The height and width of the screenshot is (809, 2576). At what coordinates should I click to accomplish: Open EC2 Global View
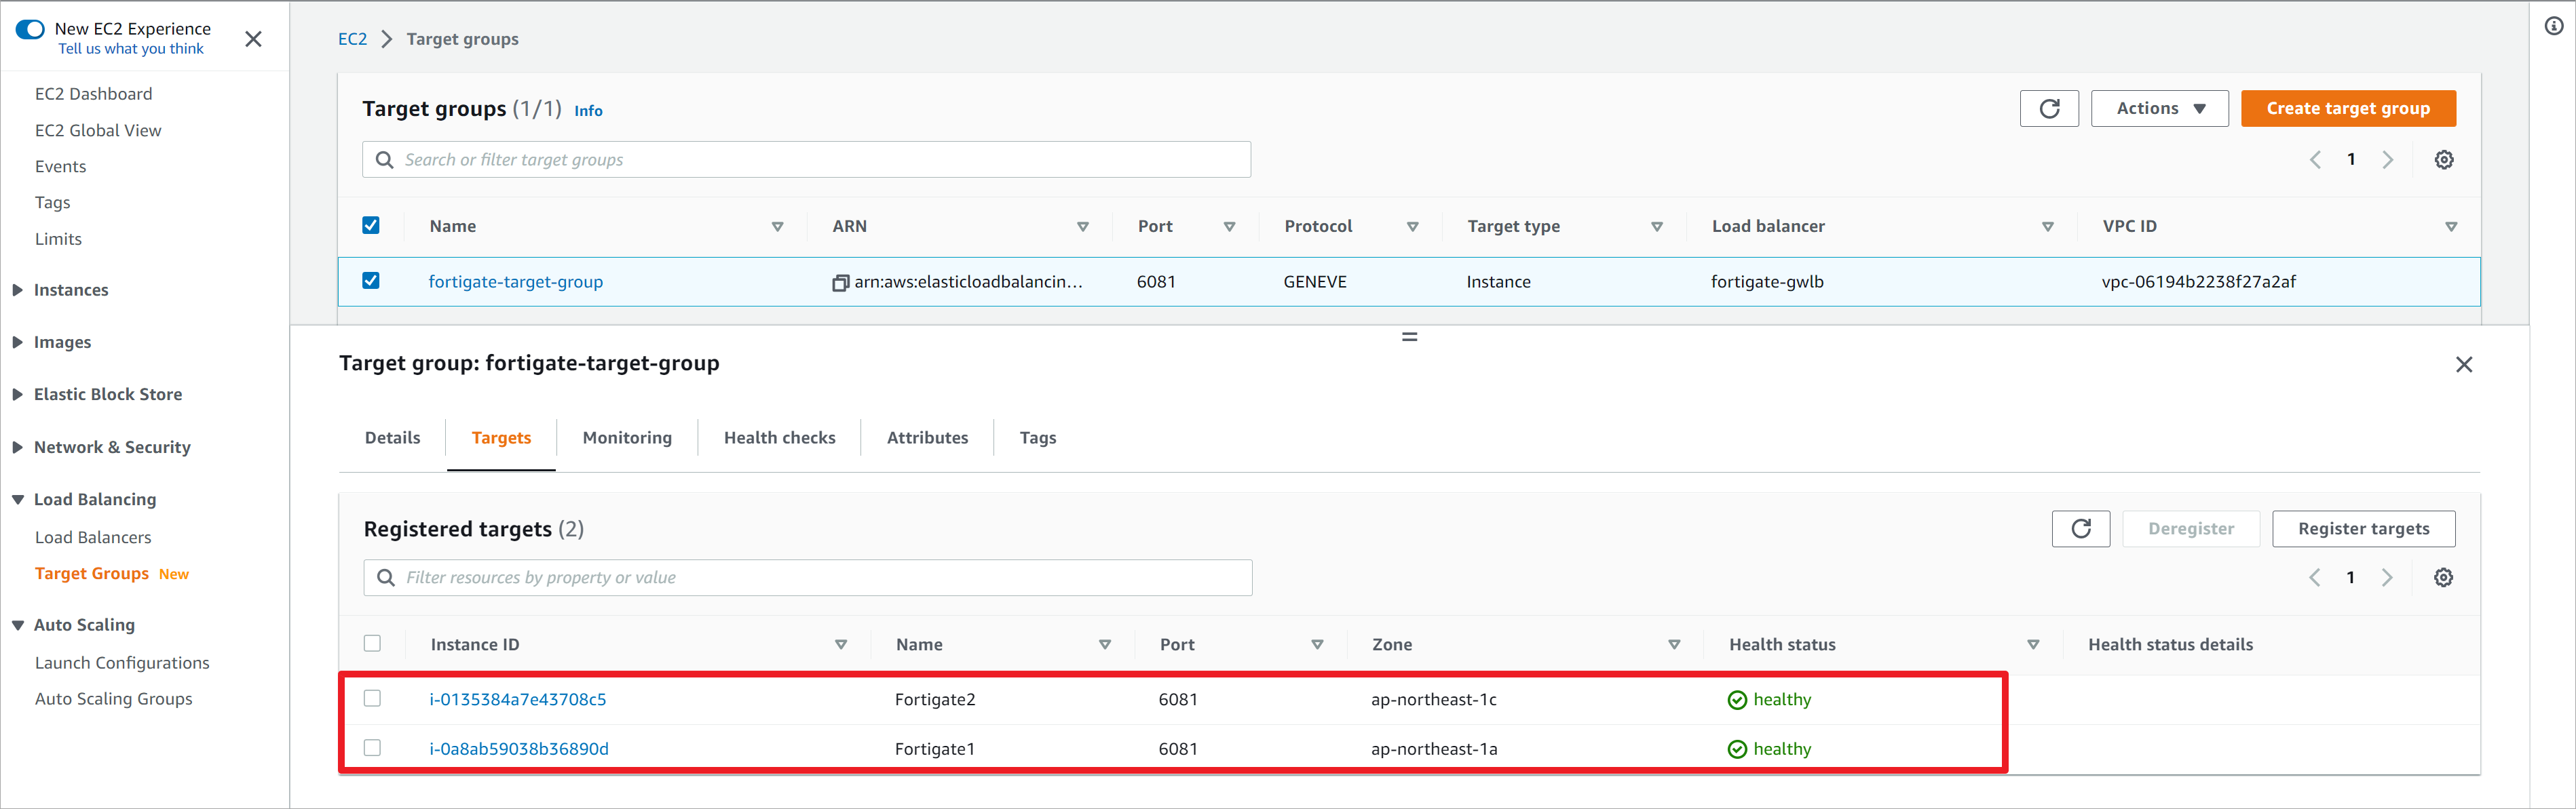(98, 131)
